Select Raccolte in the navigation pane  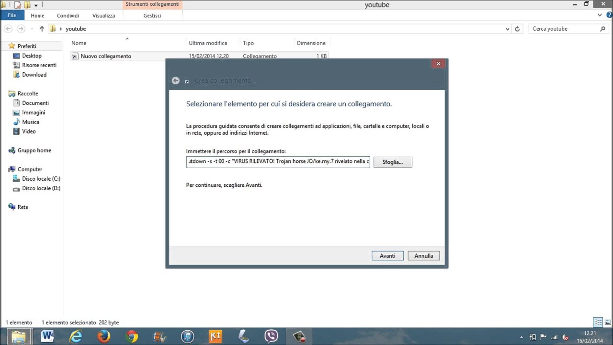[x=28, y=93]
